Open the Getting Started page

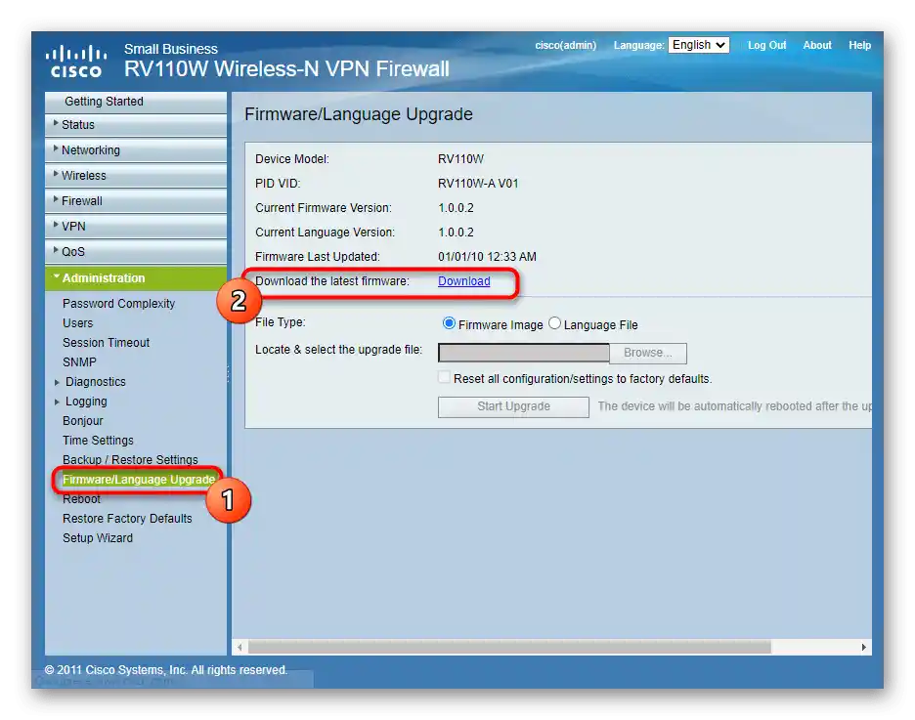(135, 102)
